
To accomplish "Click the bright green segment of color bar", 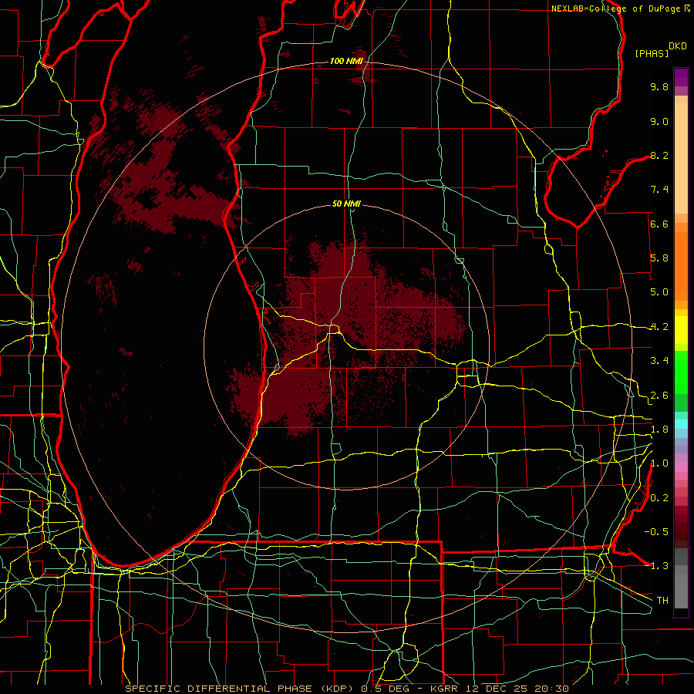I will point(681,372).
